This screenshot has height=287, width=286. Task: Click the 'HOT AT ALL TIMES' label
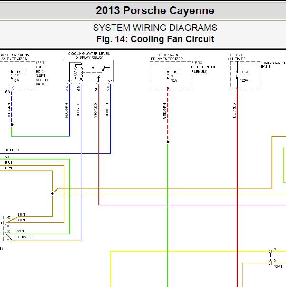click(236, 57)
